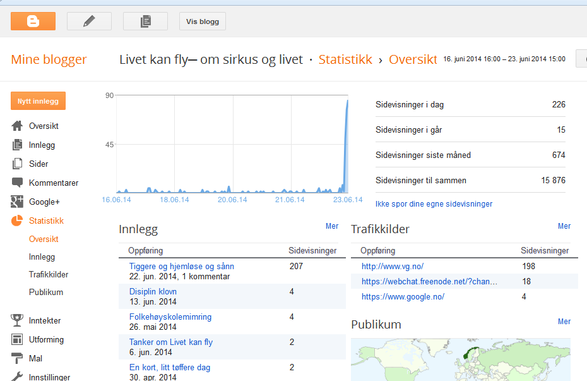Click the posts list document icon button
The image size is (587, 381).
[145, 21]
